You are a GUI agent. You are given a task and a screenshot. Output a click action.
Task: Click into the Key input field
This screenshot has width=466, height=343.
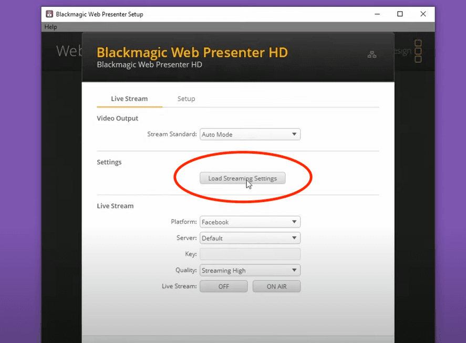[250, 254]
